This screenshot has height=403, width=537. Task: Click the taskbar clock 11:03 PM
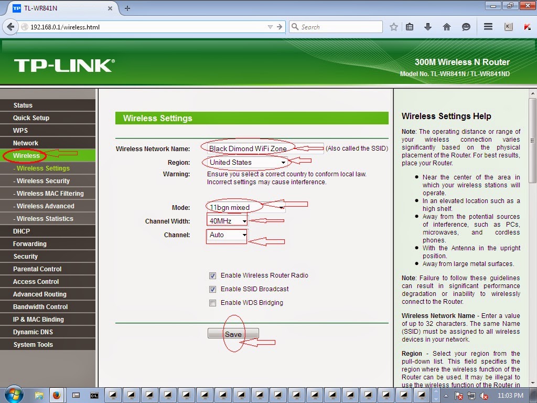click(510, 396)
